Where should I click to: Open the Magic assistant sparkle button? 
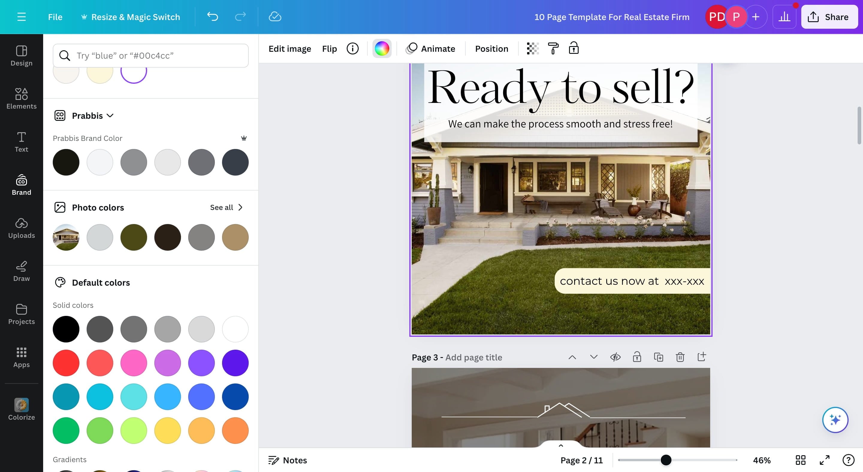(x=835, y=419)
